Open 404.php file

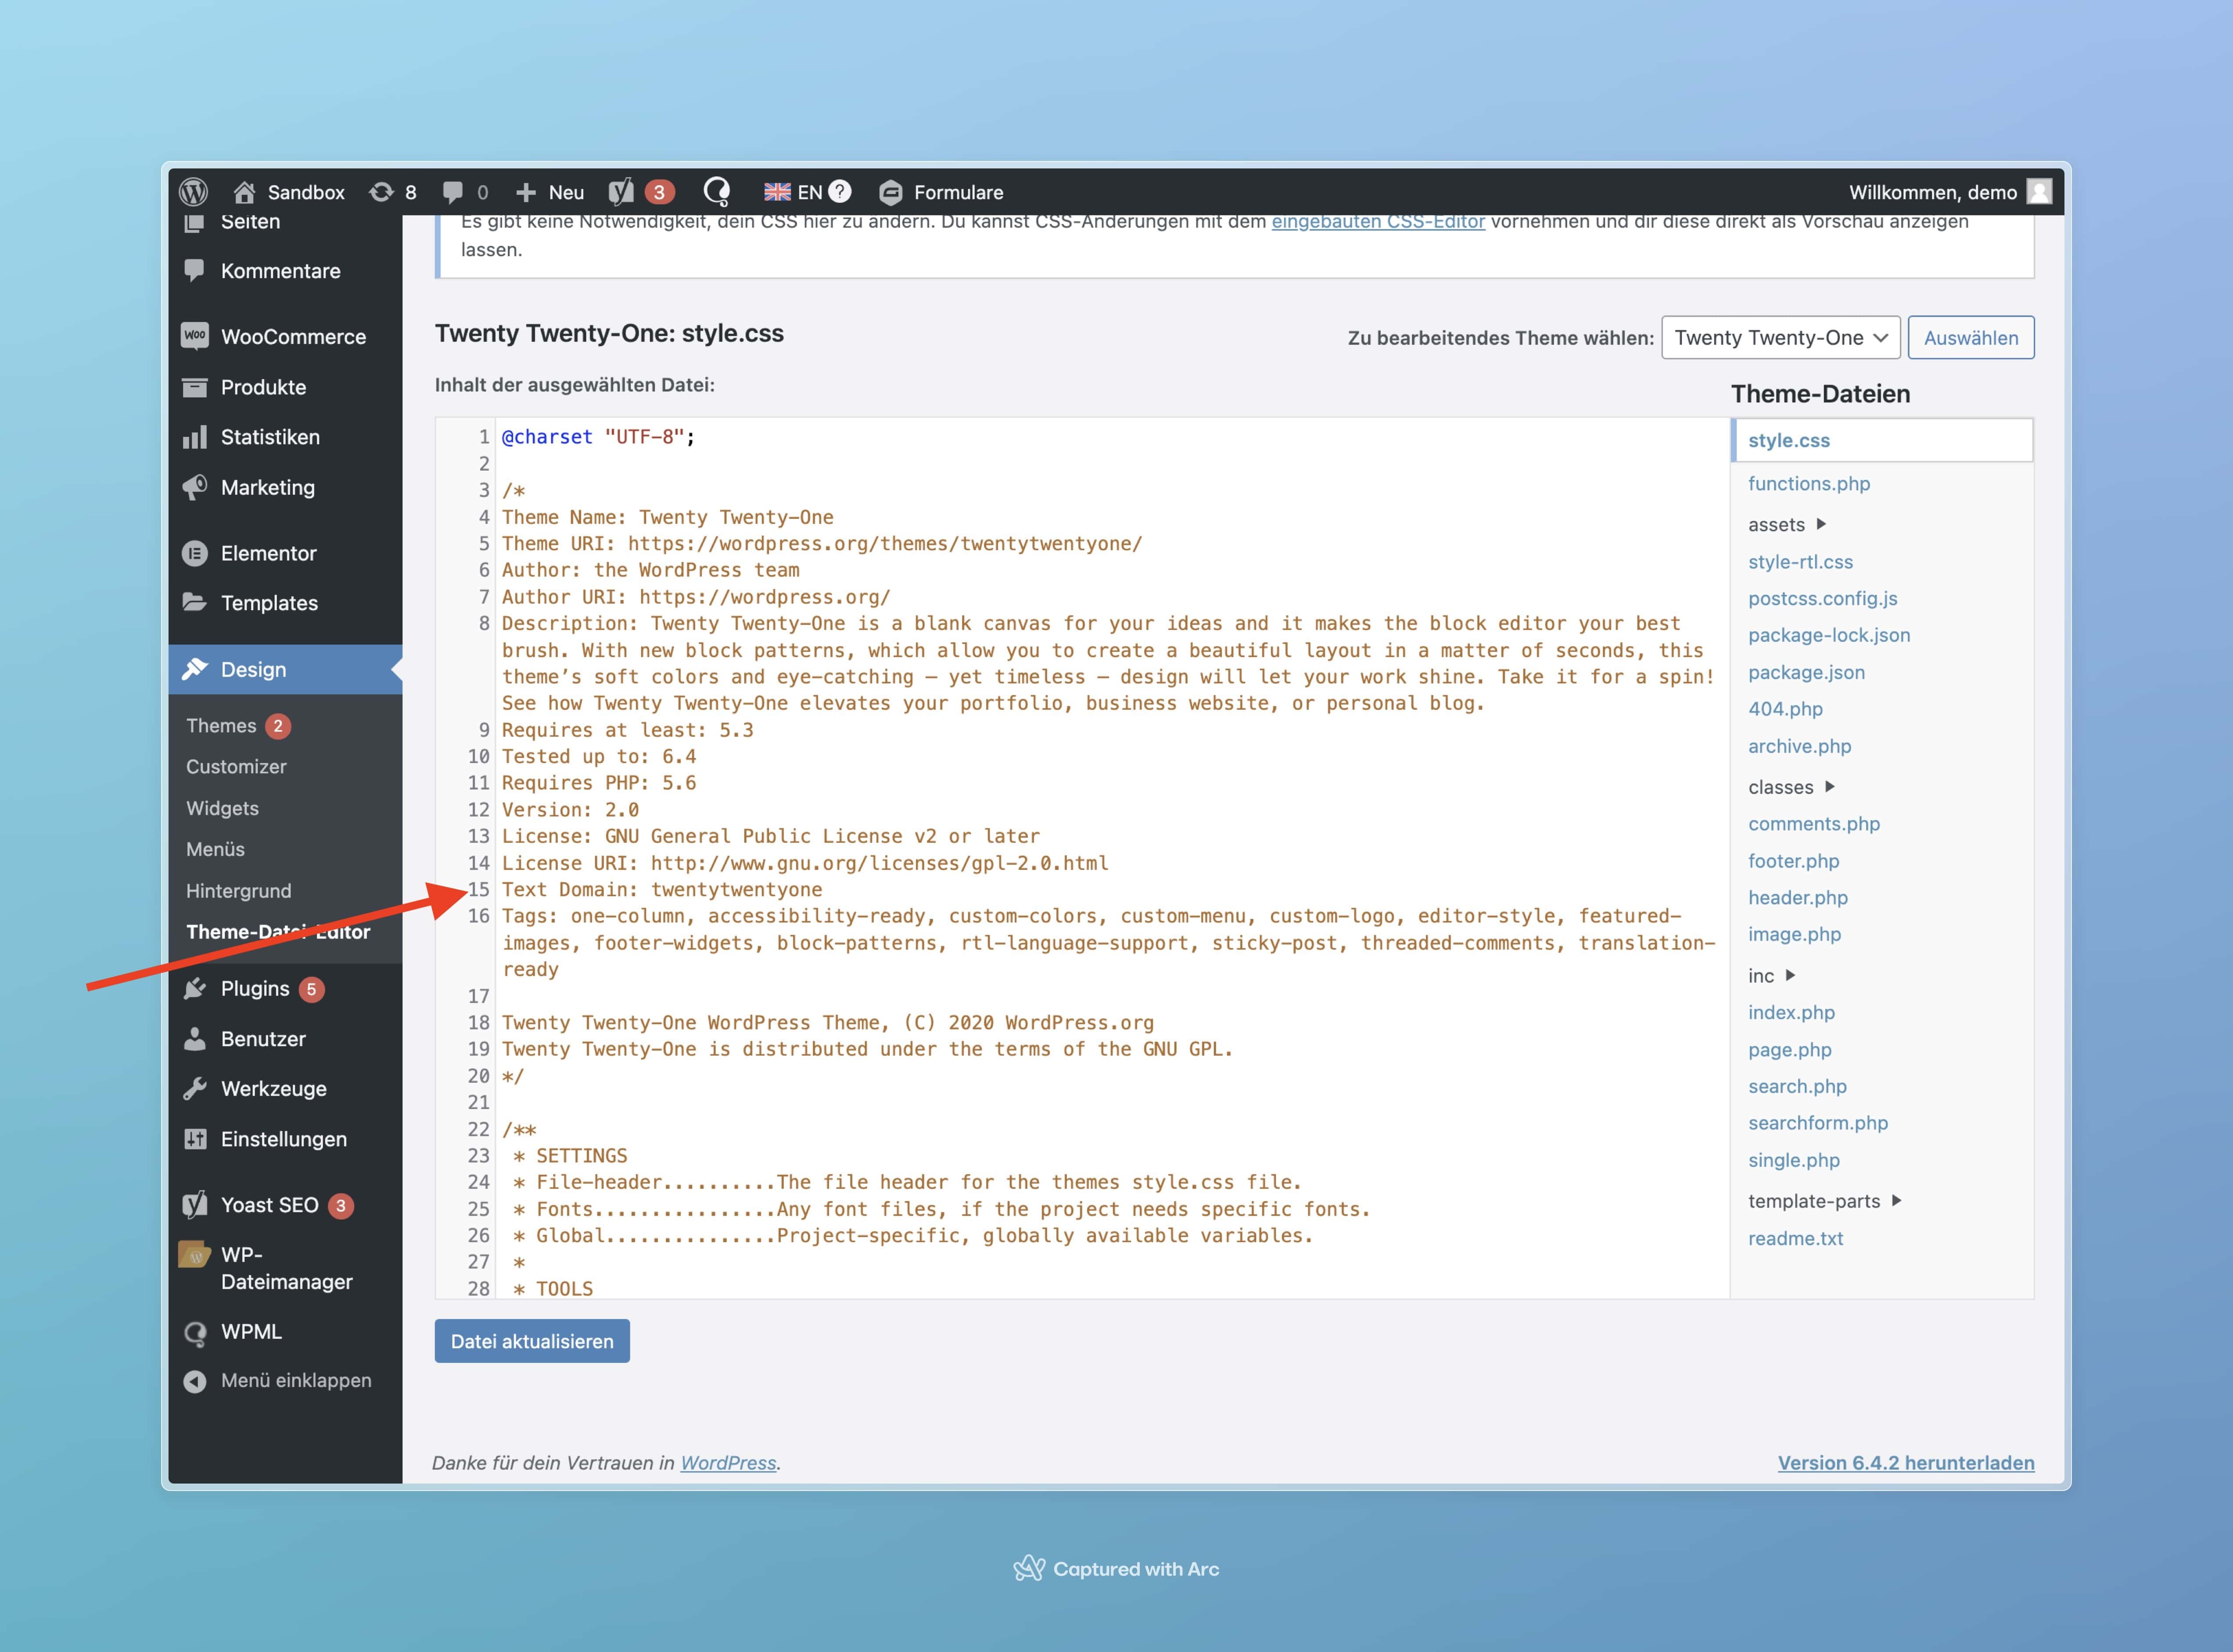point(1785,708)
